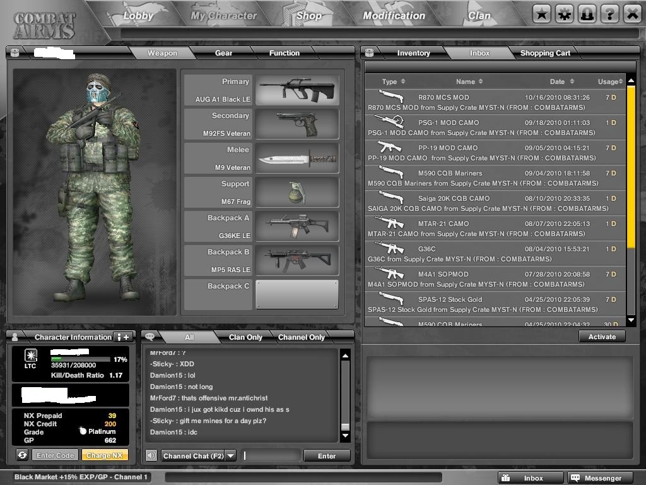Click the Character Information person icon
The width and height of the screenshot is (646, 485).
[x=15, y=337]
